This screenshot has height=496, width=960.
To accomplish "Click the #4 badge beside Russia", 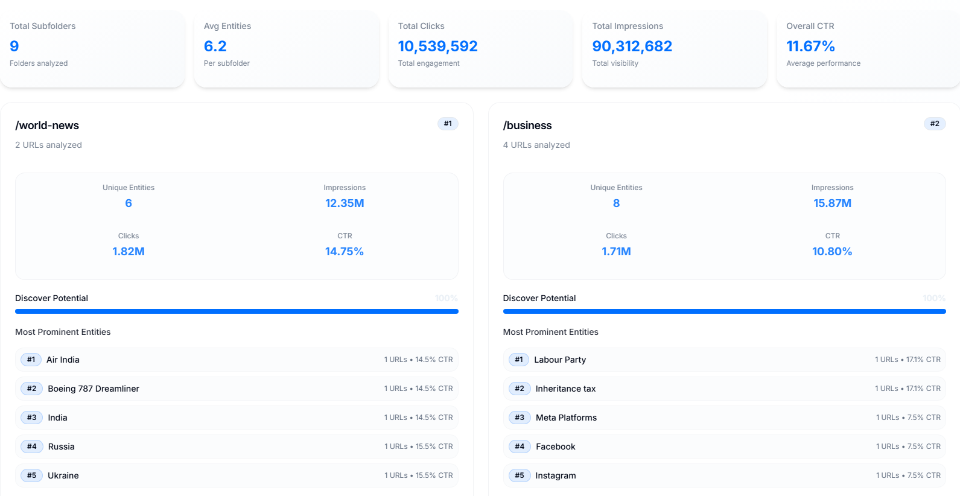I will [x=31, y=447].
